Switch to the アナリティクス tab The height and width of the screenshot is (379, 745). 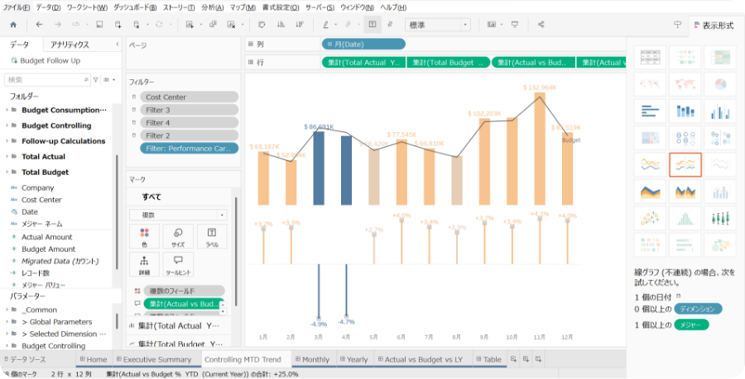point(70,45)
